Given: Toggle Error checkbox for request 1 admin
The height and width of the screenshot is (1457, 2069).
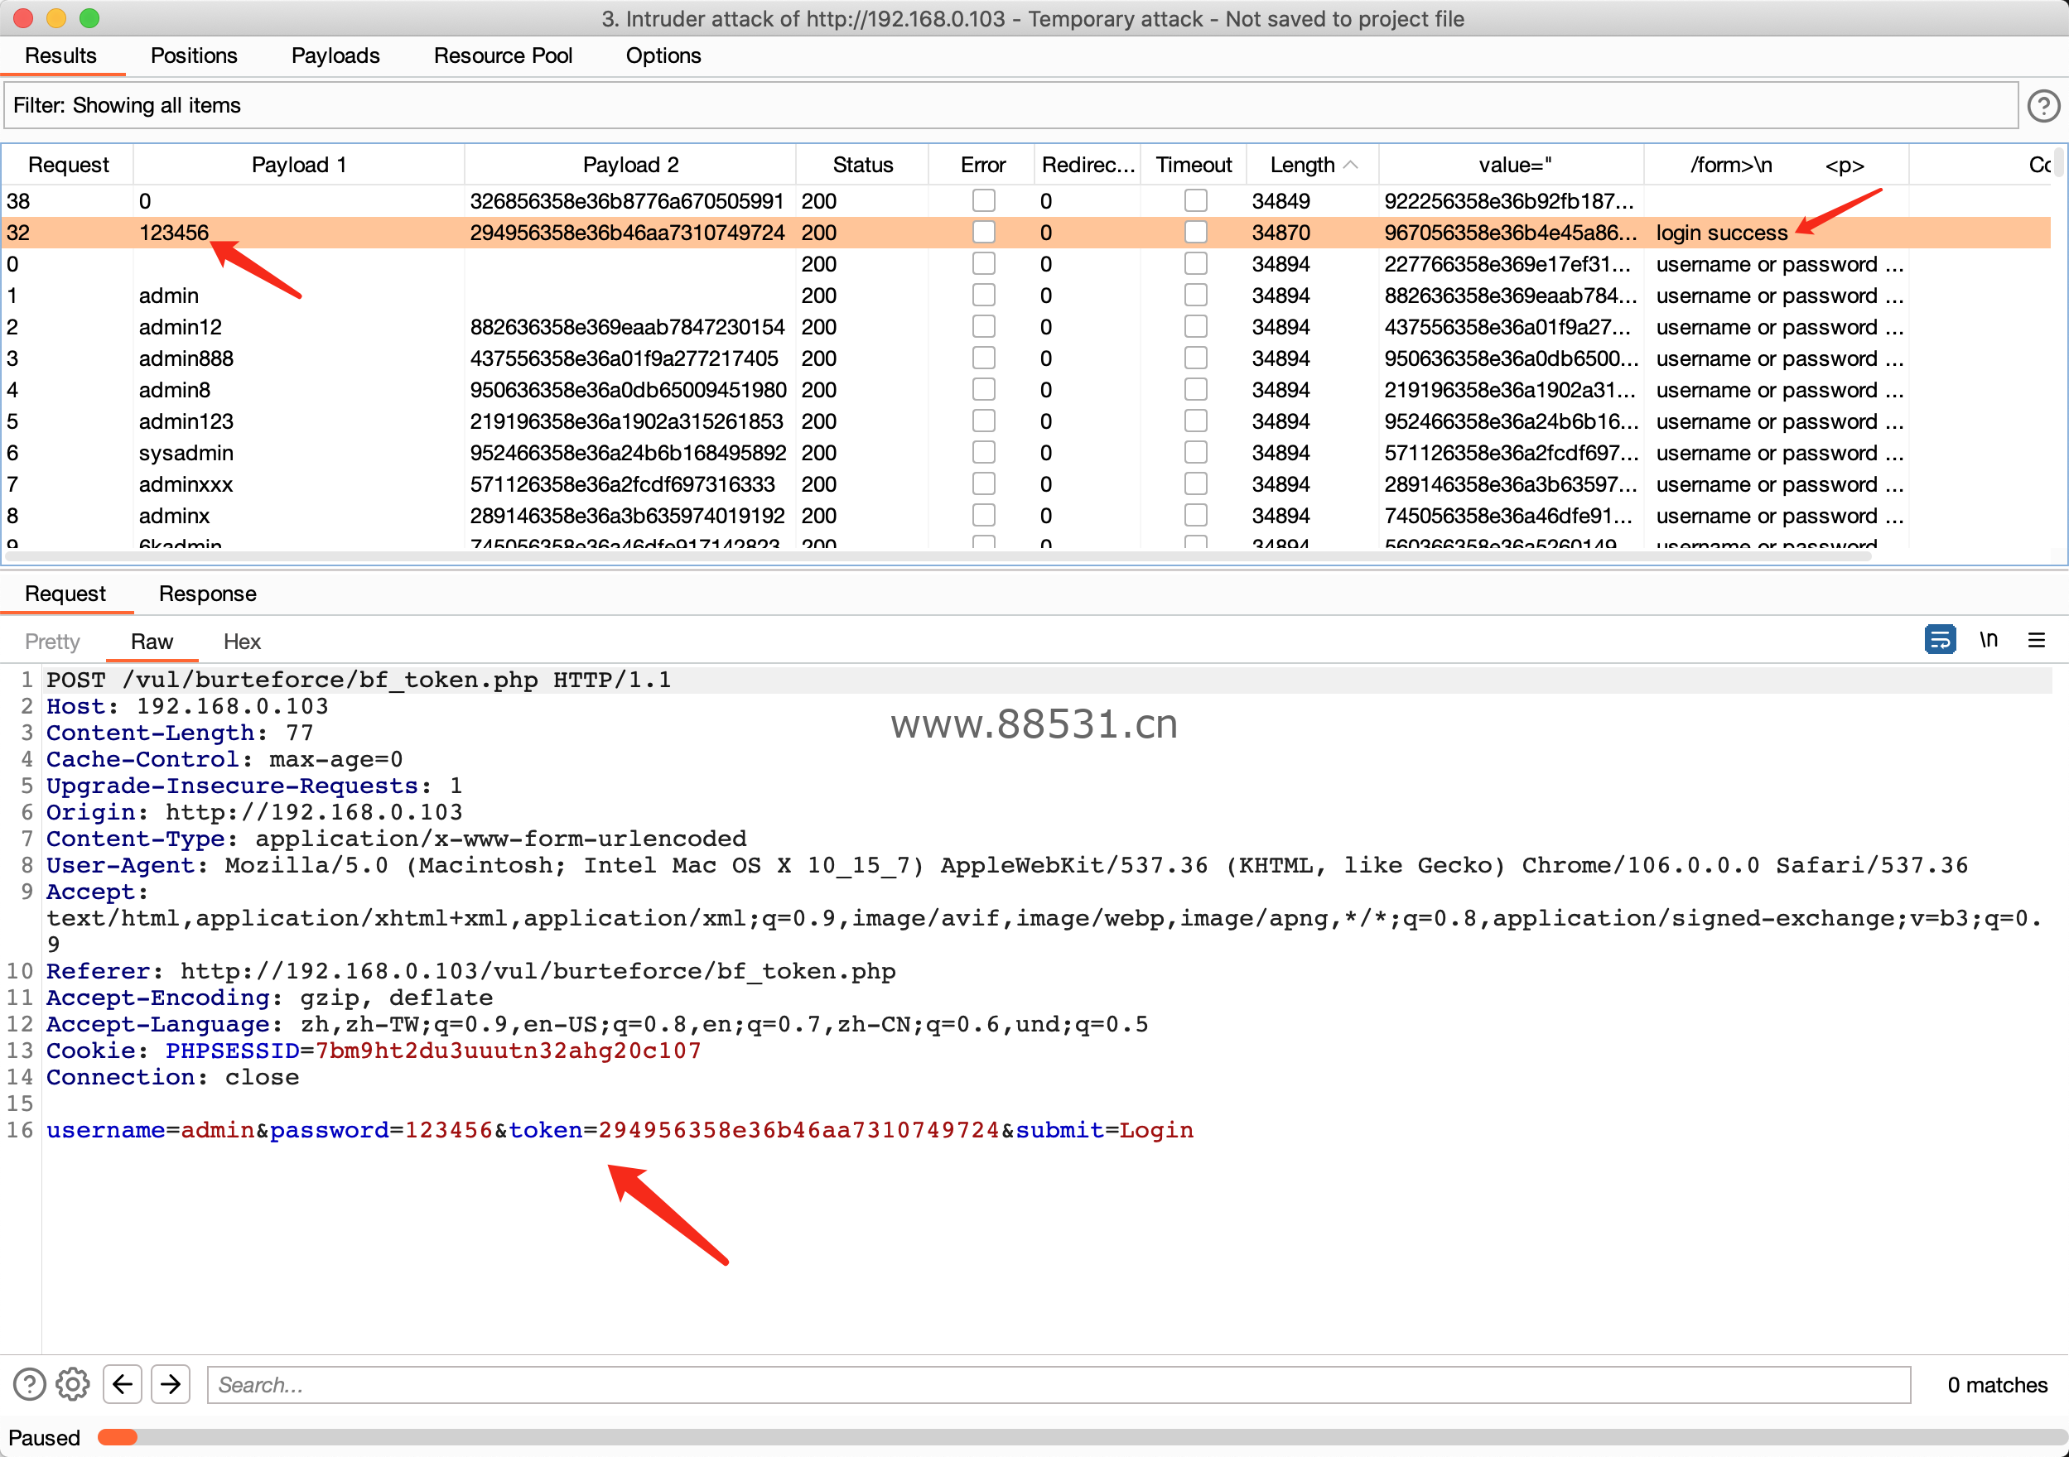Looking at the screenshot, I should (x=983, y=295).
